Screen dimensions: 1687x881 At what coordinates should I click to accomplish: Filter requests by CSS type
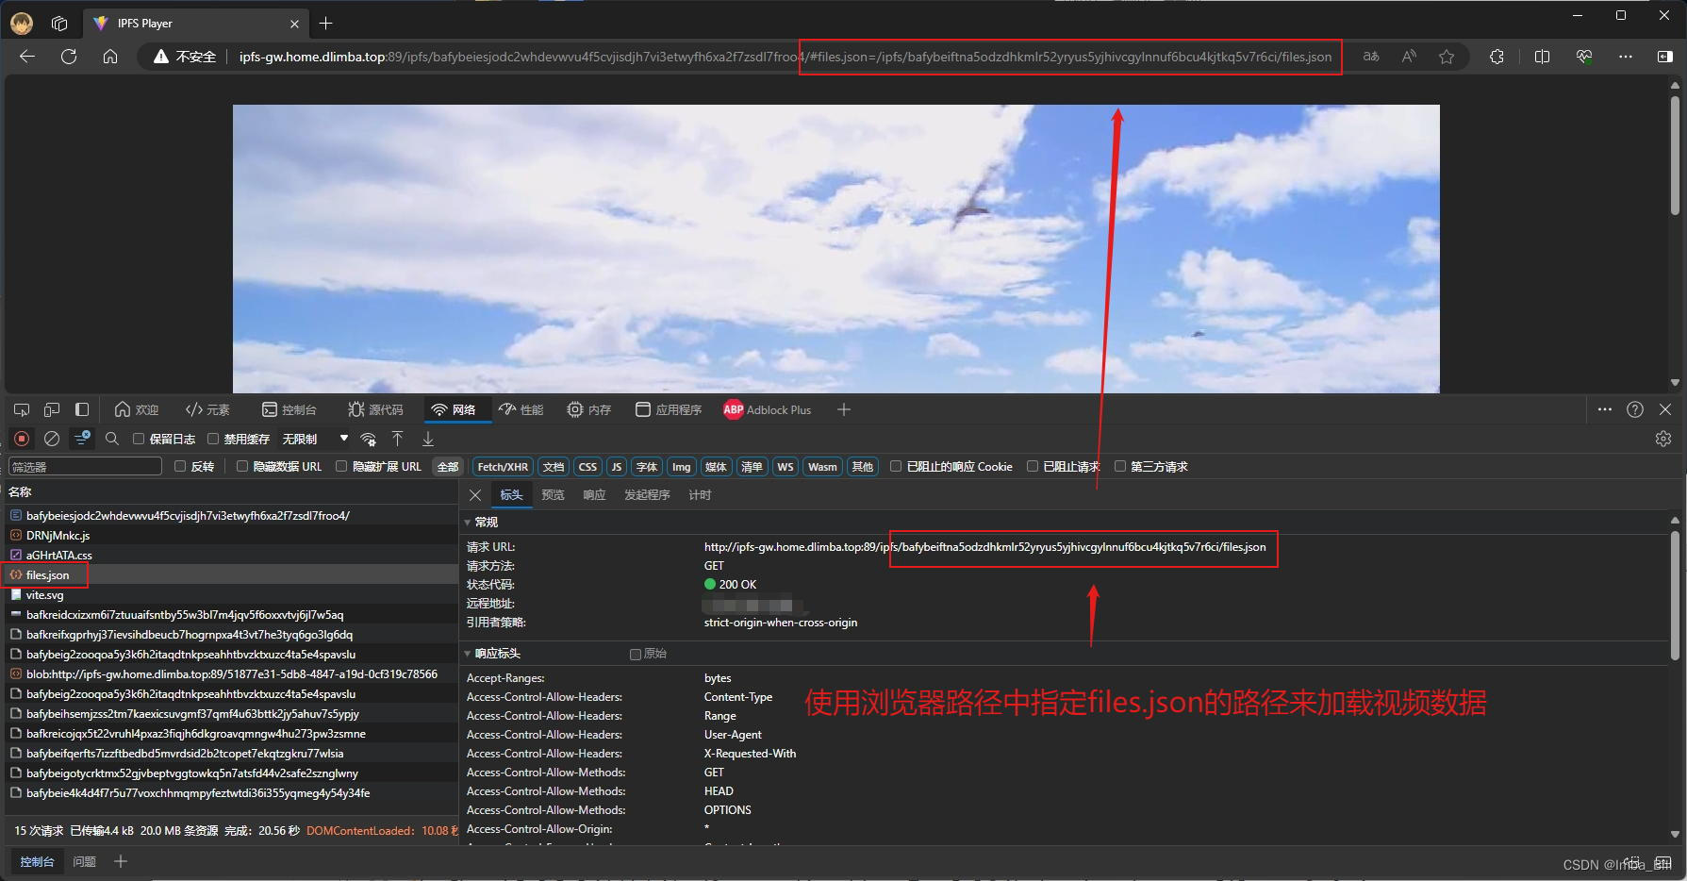[x=587, y=466]
